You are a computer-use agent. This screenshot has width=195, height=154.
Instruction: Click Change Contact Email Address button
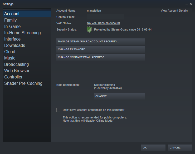tap(101, 57)
